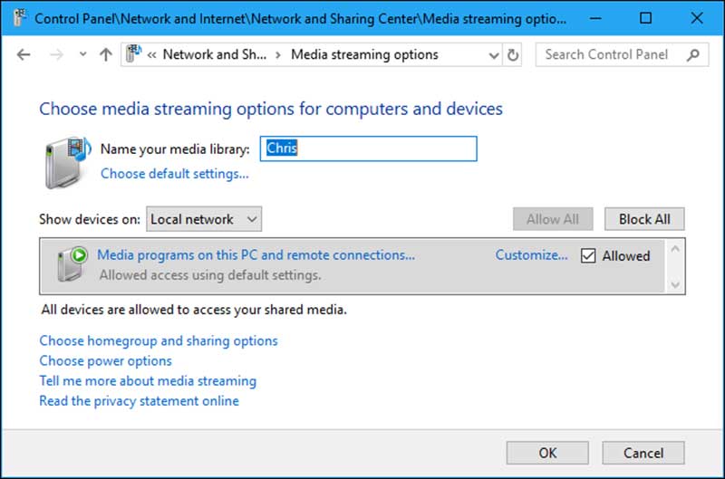The width and height of the screenshot is (725, 479).
Task: Confirm with the OK button
Action: [547, 453]
